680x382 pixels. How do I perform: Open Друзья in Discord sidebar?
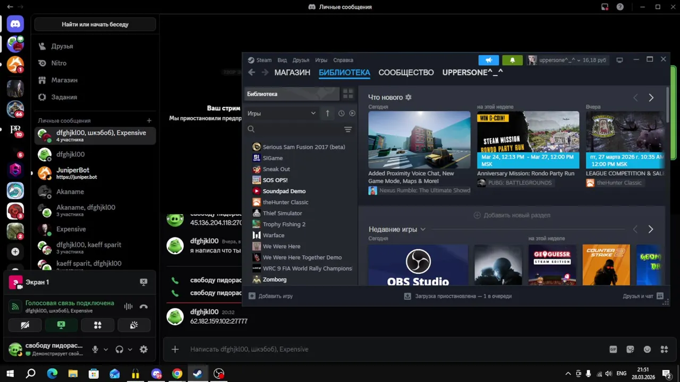click(95, 46)
